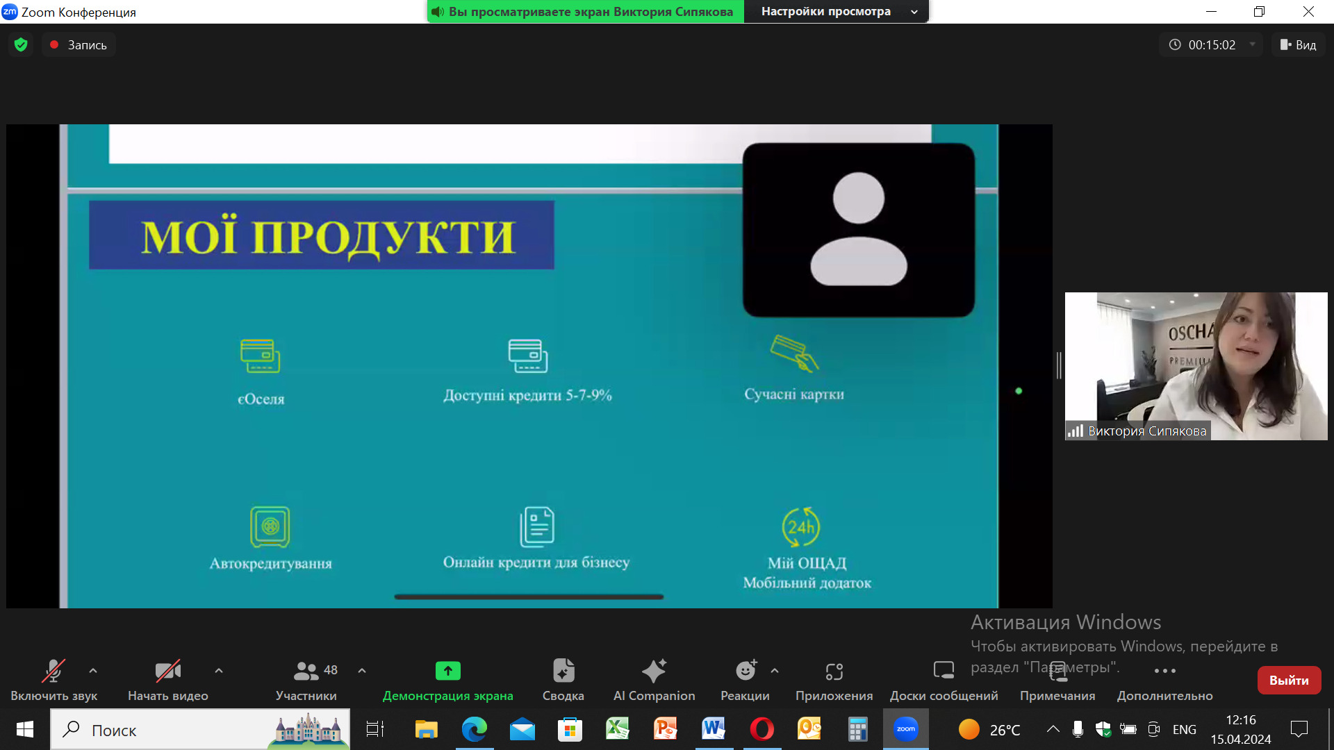This screenshot has height=750, width=1334.
Task: Click the green Share Screen icon
Action: click(x=447, y=671)
